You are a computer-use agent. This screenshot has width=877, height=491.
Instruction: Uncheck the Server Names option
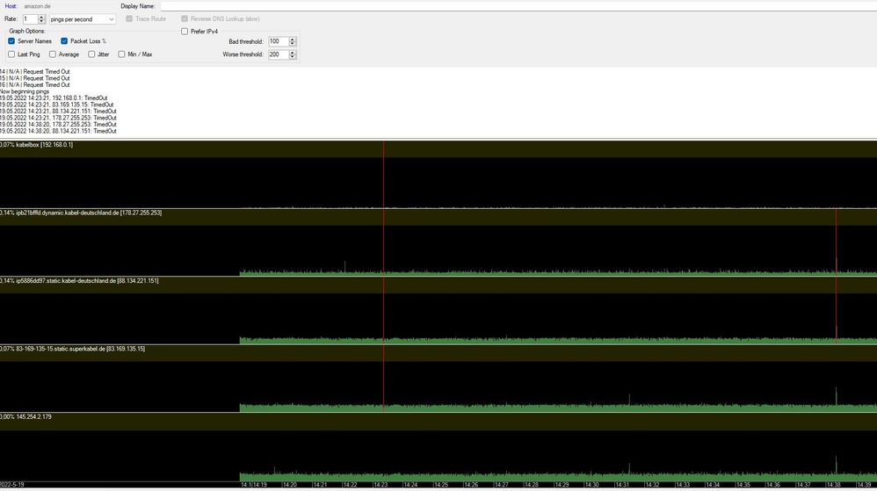[11, 41]
